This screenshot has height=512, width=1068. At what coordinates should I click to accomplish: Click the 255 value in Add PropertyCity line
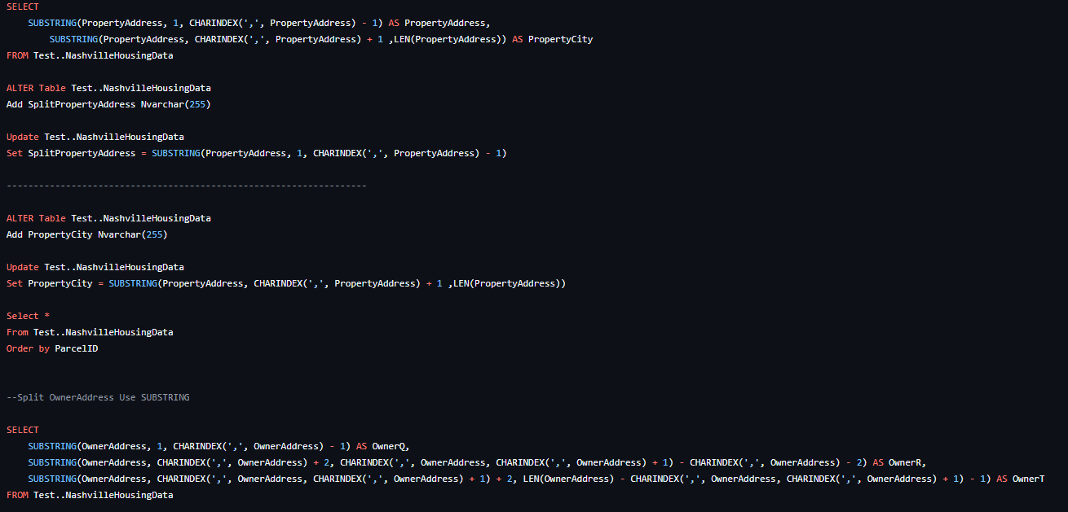pyautogui.click(x=154, y=234)
